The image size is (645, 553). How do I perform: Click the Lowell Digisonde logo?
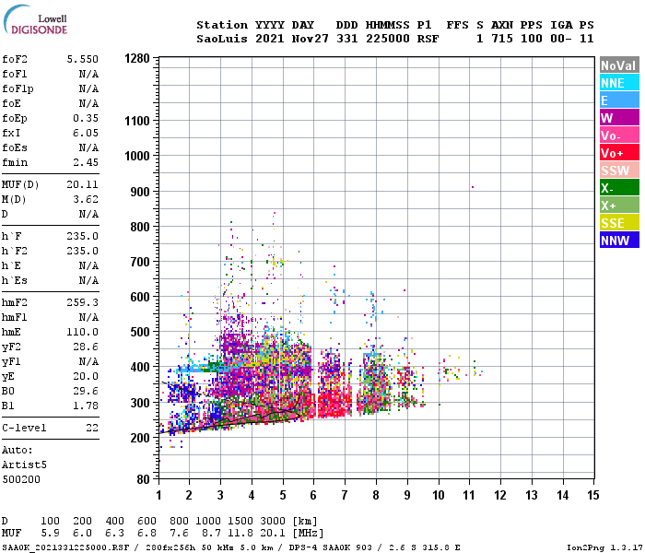(35, 19)
